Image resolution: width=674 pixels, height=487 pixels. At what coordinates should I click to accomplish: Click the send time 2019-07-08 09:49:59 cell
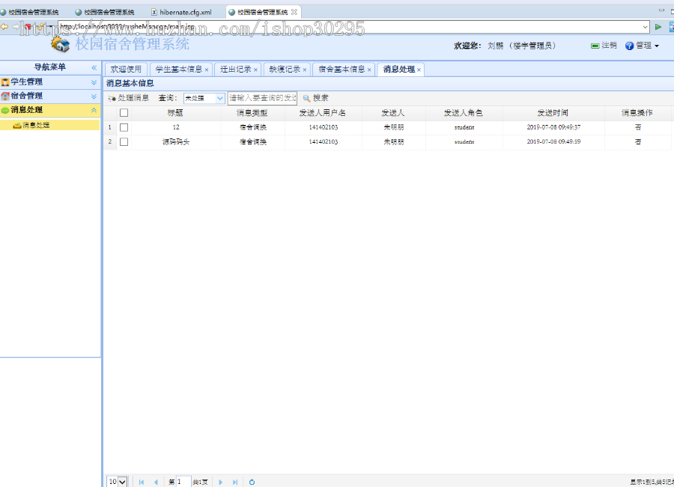point(553,141)
